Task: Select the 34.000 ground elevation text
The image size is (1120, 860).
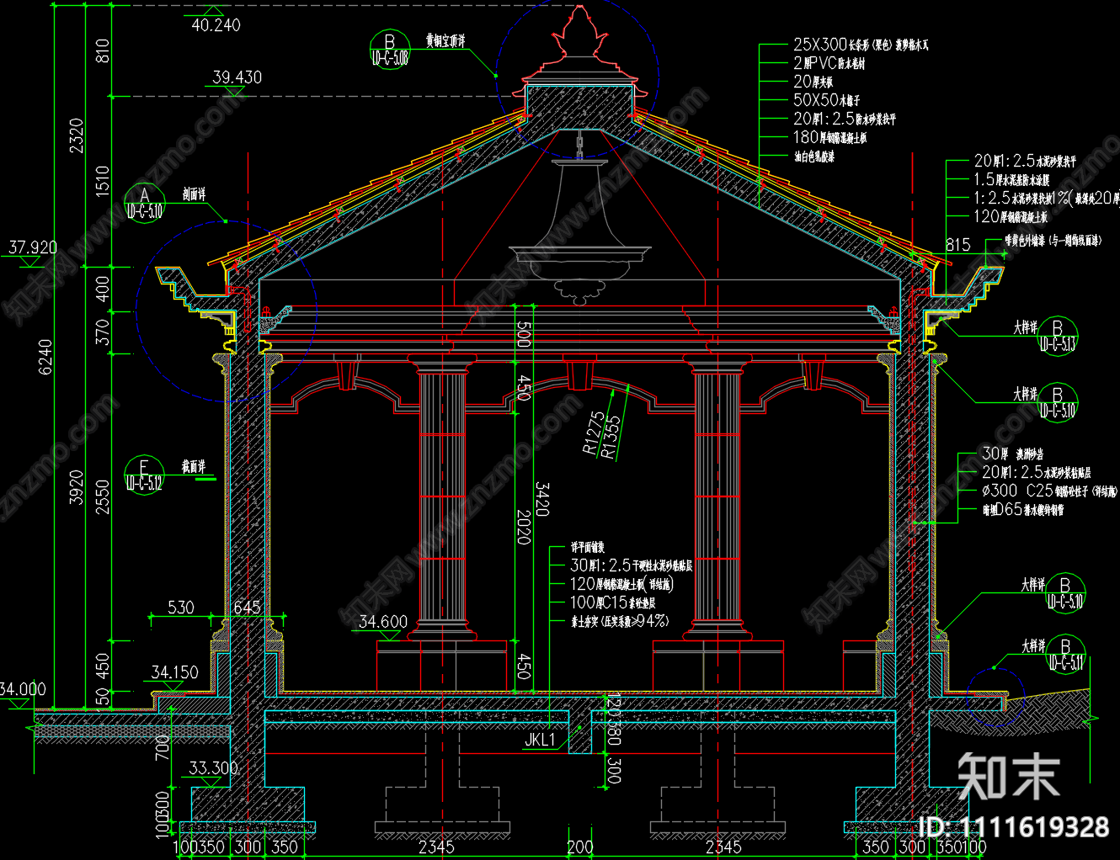Action: tap(22, 689)
